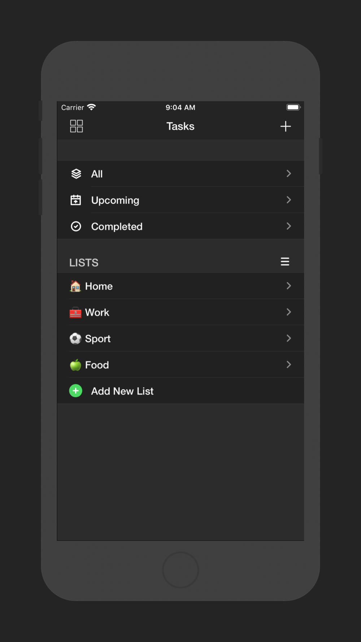Tap the plus icon to add task
The image size is (361, 642).
coord(286,126)
